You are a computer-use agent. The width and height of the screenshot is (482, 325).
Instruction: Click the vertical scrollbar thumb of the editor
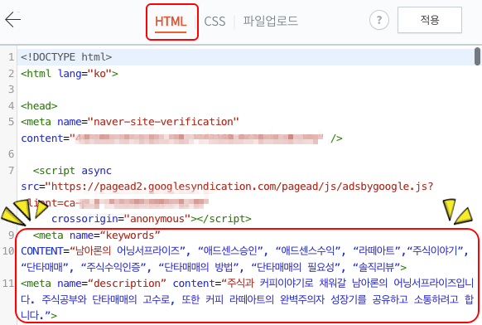click(477, 56)
